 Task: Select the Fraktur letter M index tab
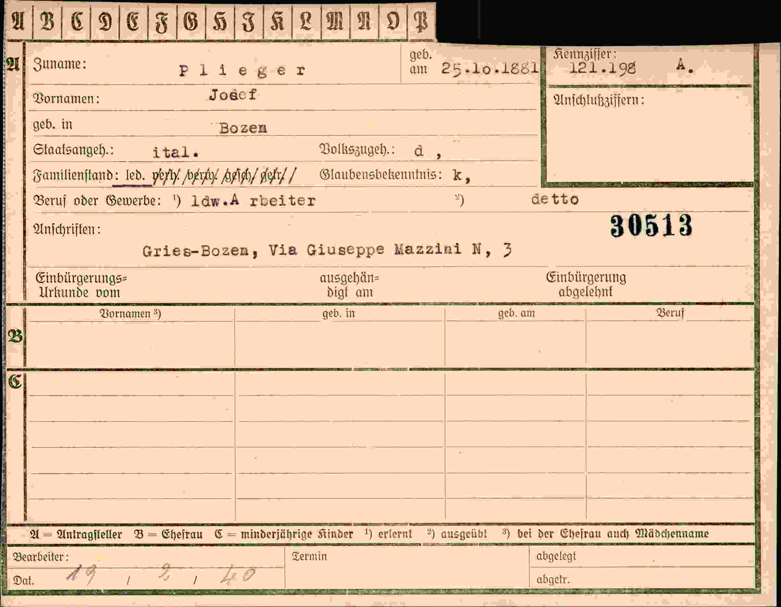click(x=335, y=22)
